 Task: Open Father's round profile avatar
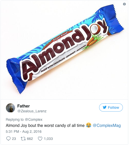tap(10, 108)
